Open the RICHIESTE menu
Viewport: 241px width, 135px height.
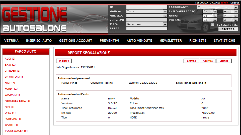click(198, 41)
